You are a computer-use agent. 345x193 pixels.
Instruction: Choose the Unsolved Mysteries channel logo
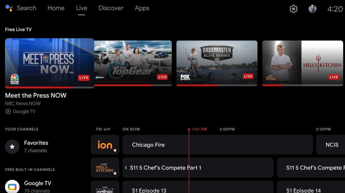tap(105, 187)
